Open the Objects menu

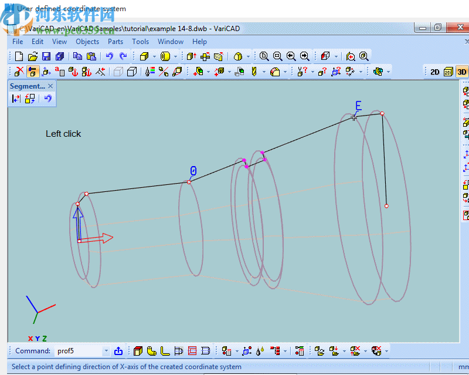point(87,42)
